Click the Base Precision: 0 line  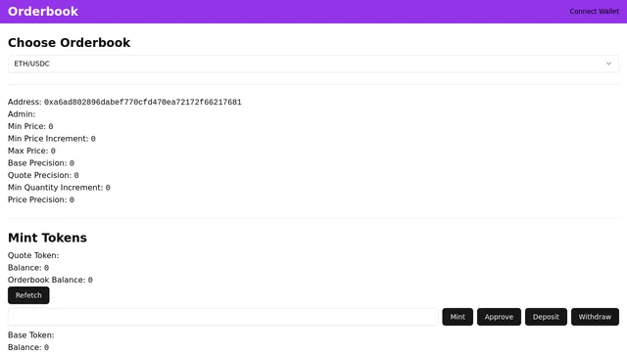click(x=41, y=163)
